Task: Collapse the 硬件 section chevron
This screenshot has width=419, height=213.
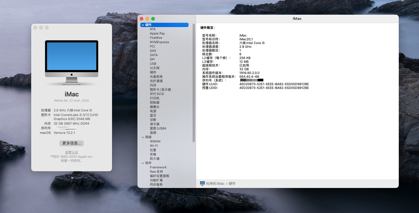Action: tap(143, 25)
